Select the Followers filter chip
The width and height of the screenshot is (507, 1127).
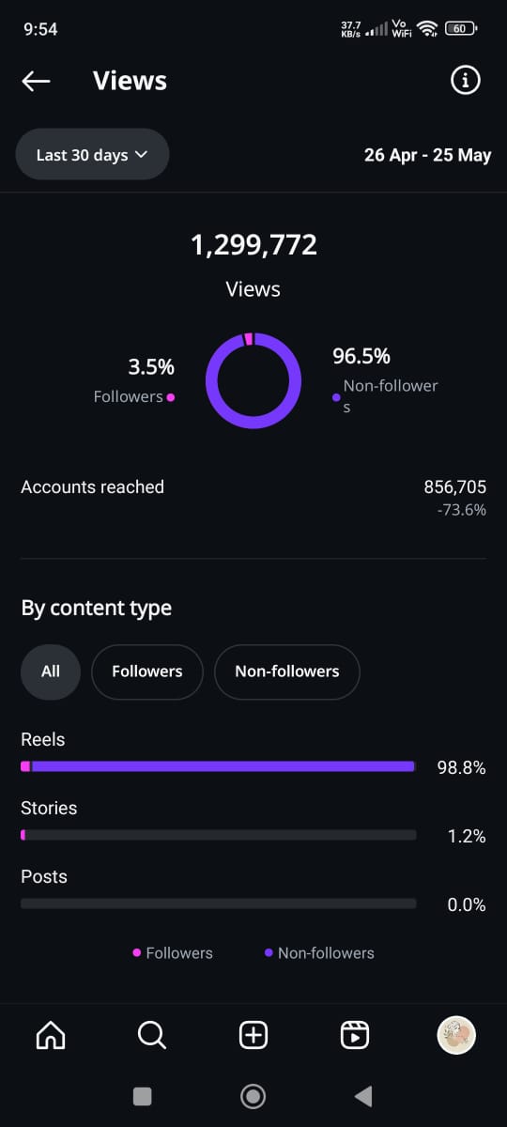[147, 672]
